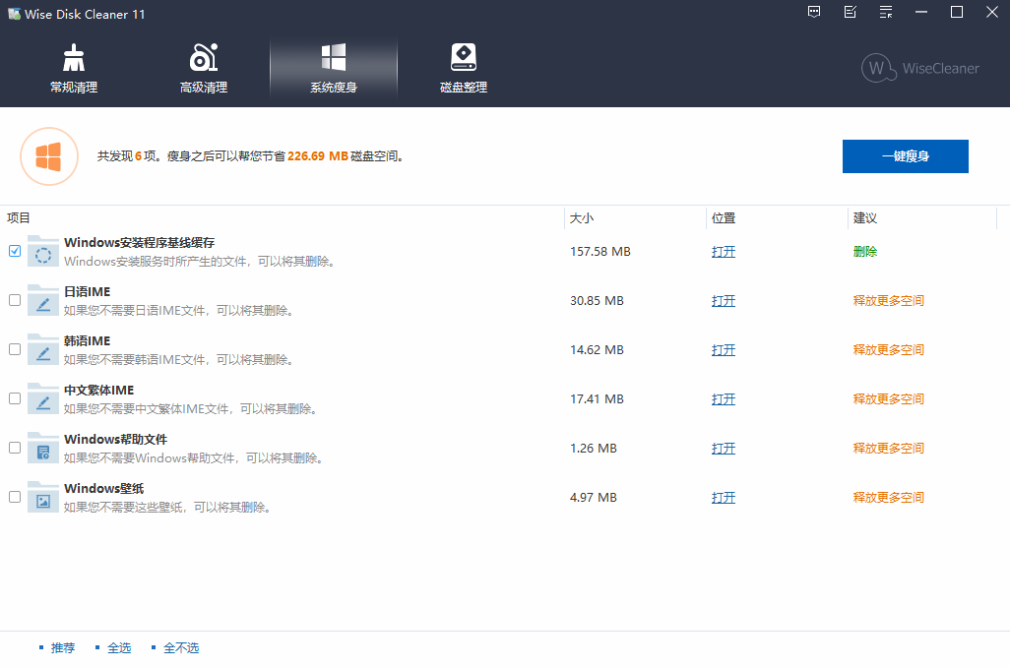Click the edit note icon in title bar

(x=851, y=12)
